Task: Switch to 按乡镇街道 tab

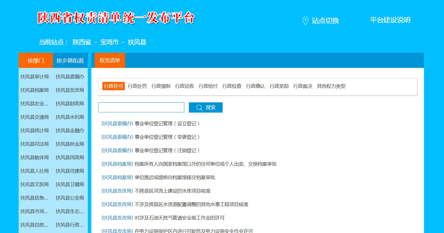Action: (70, 61)
